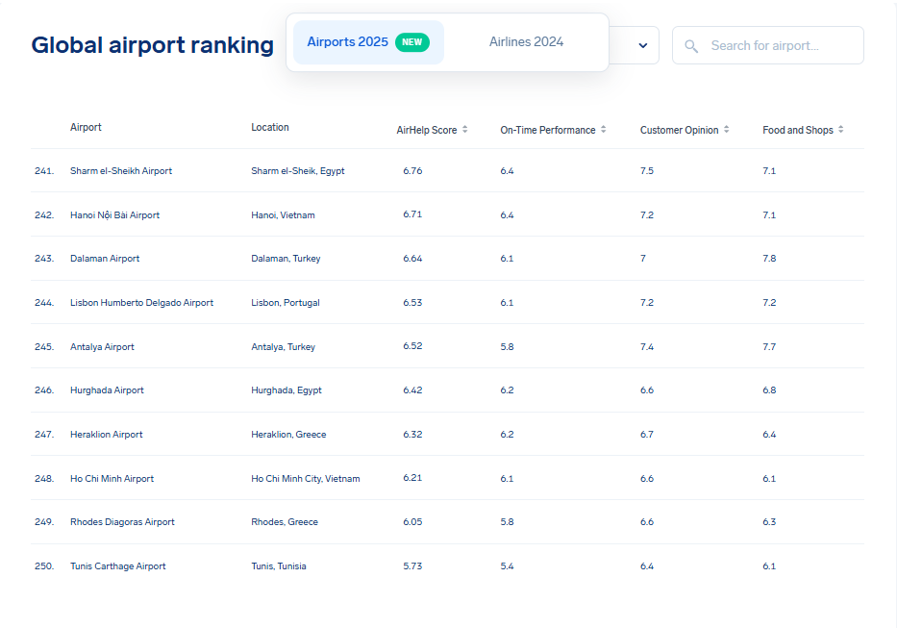Select Sharm el-Sheikh Airport row name
897x628 pixels.
click(121, 170)
